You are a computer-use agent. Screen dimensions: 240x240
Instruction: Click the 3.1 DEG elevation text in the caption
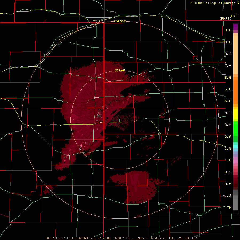136,238
